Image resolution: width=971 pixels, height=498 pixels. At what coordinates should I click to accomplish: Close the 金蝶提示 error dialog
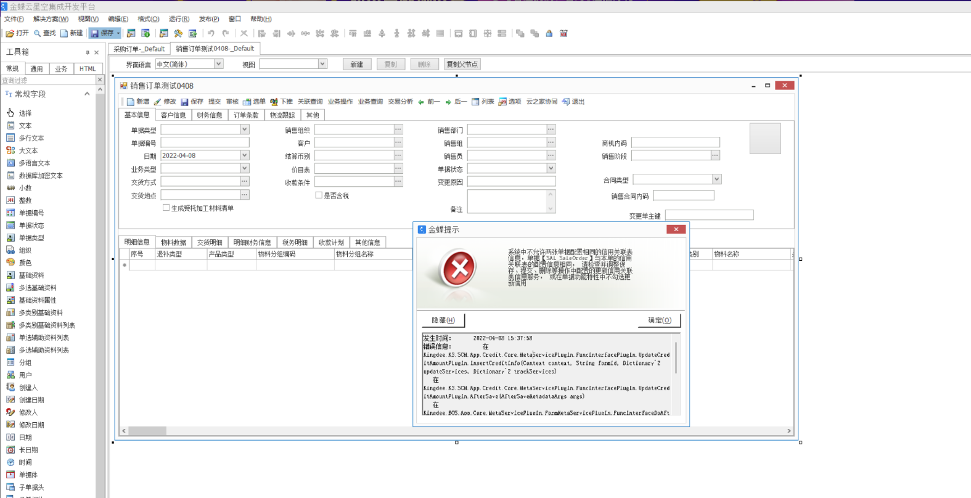pos(676,229)
